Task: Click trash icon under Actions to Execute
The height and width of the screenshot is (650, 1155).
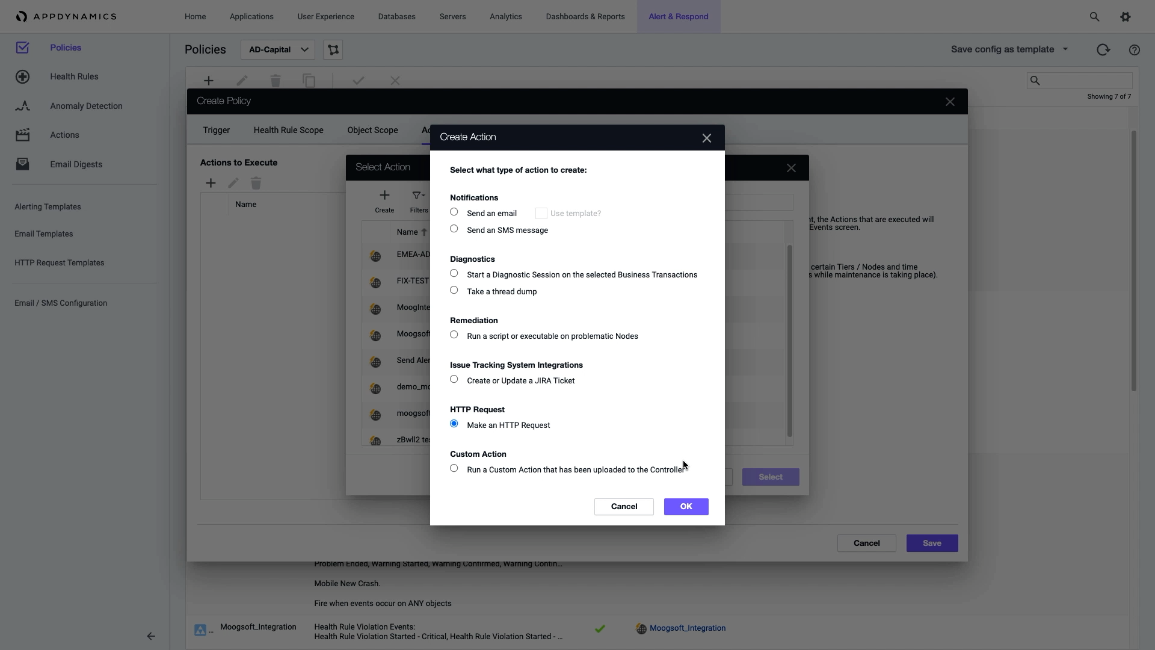Action: click(x=256, y=184)
